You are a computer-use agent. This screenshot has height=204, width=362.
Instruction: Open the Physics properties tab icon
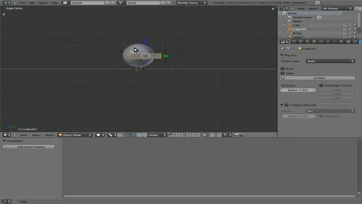360,41
